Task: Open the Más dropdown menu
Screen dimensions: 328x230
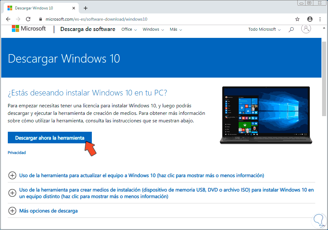Action: tap(176, 29)
